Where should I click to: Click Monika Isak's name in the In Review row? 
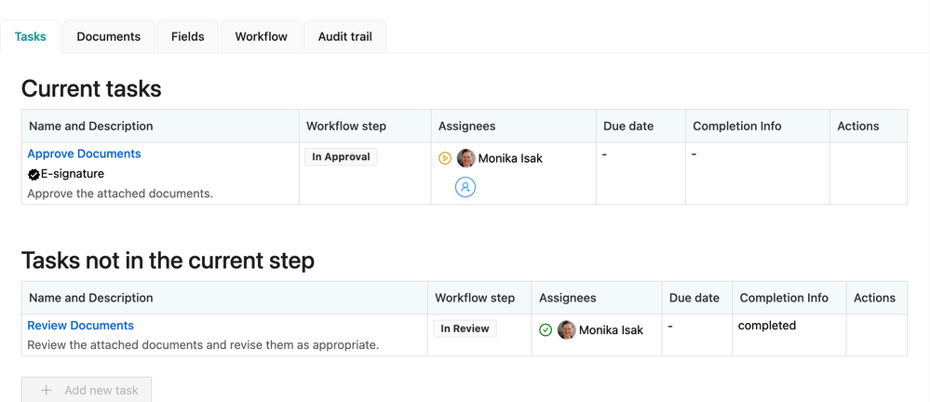tap(611, 330)
